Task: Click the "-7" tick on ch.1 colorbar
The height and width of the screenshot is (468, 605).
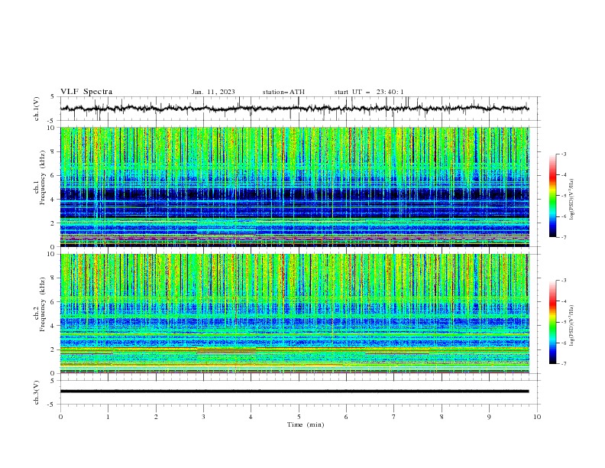Action: [563, 237]
